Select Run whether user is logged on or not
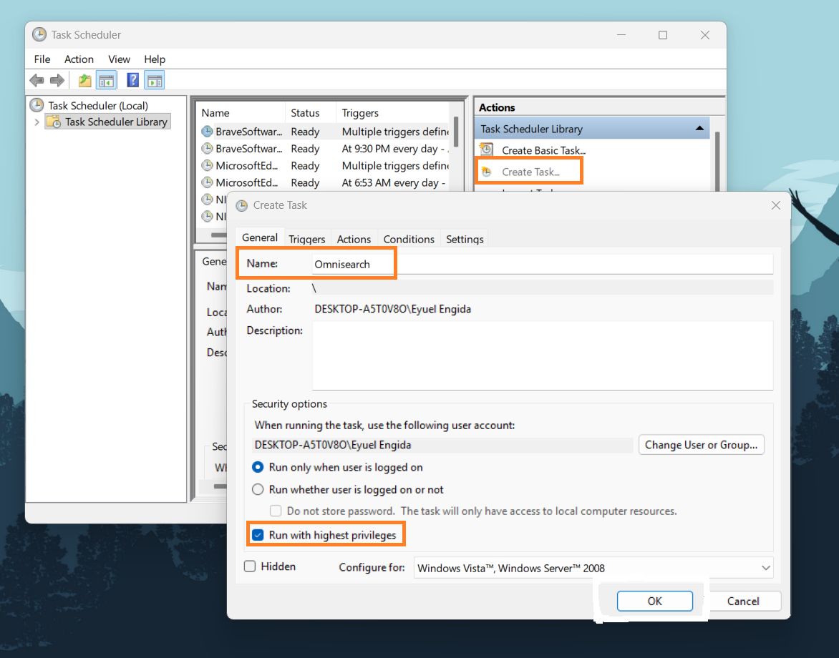839x658 pixels. (x=258, y=490)
